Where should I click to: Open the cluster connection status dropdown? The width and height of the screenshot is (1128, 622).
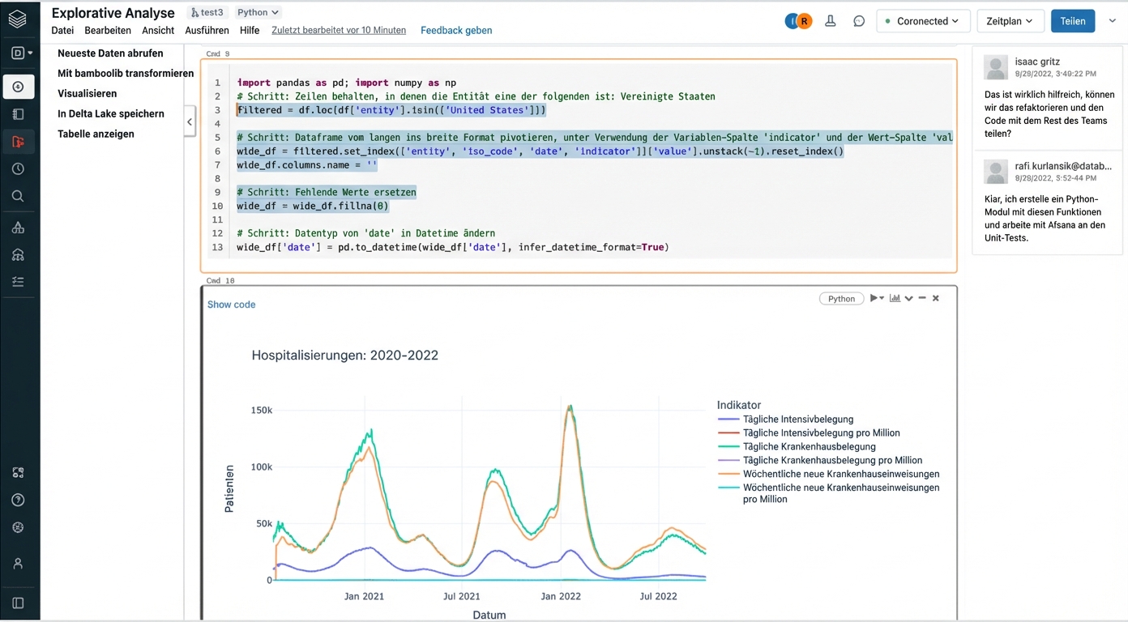(922, 21)
